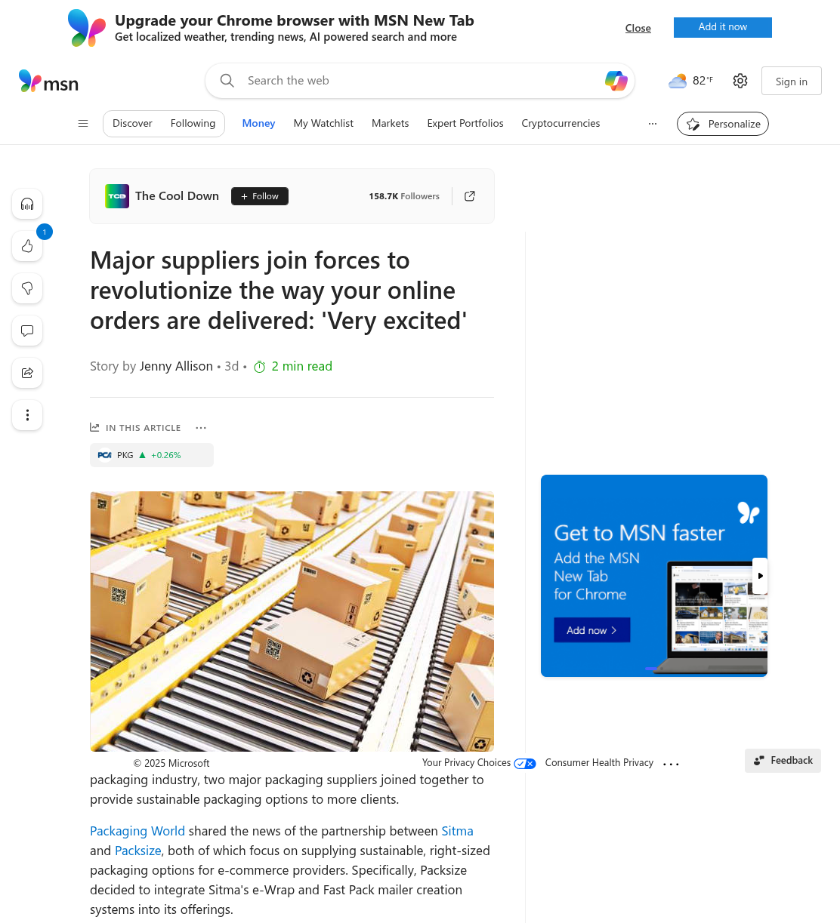Select the Money tab

(258, 124)
